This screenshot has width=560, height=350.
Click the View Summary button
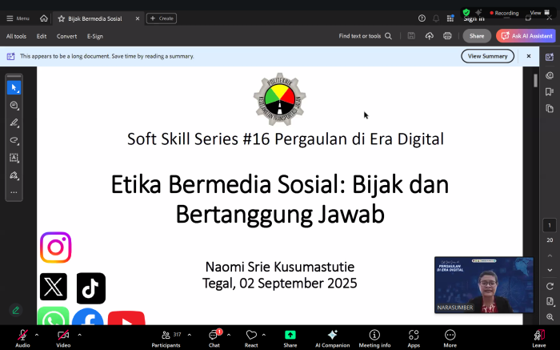[x=487, y=56]
